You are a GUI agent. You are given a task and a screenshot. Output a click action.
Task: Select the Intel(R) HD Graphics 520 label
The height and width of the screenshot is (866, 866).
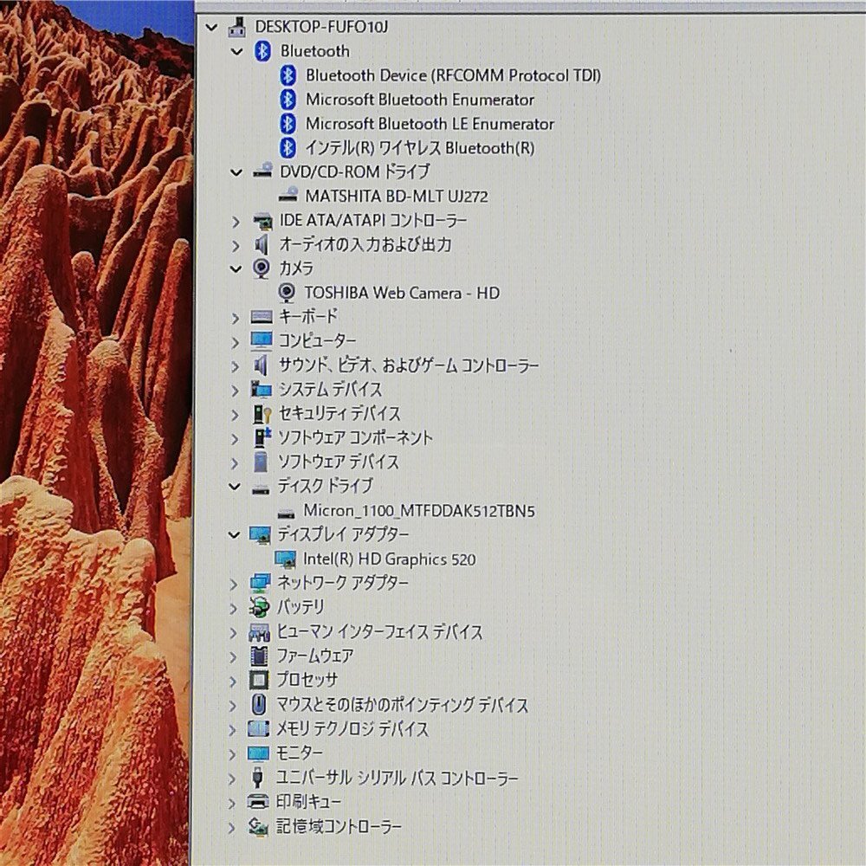pyautogui.click(x=390, y=559)
